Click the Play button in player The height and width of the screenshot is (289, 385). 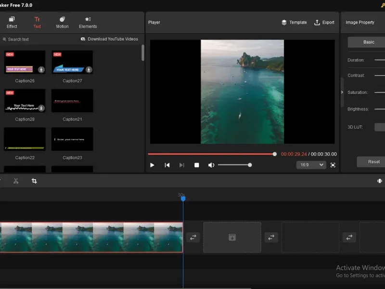point(152,165)
